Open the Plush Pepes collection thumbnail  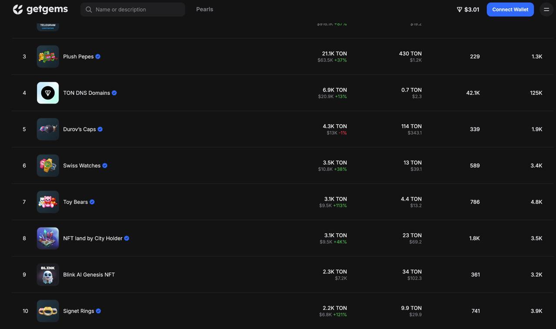tap(48, 56)
